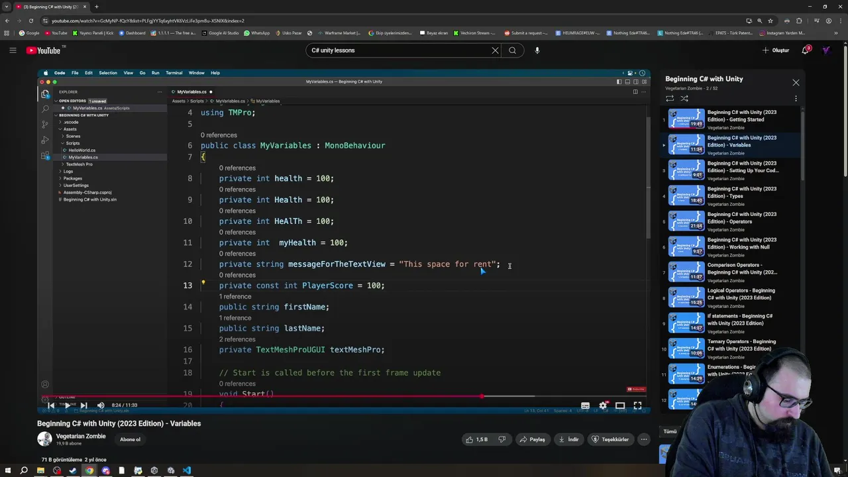Open the account avatar menu

click(826, 50)
